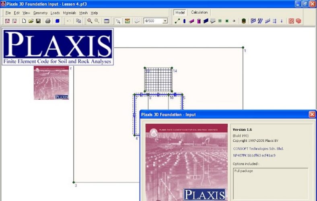The image size is (317, 201).
Task: Click geometry point 3 at the bottom-left corner
Action: point(74,183)
